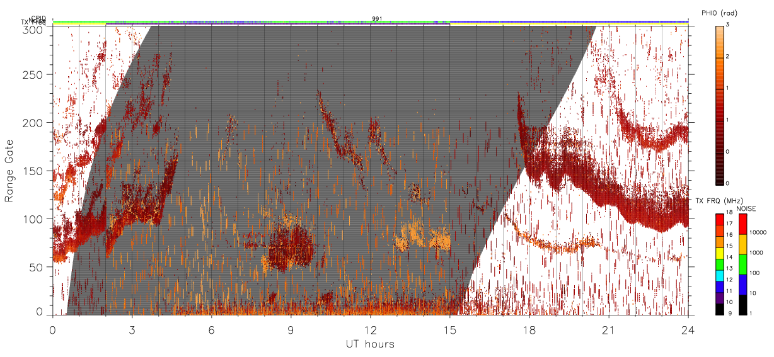The height and width of the screenshot is (357, 774).
Task: Pick the blue segment of NOISE colorbar
Action: click(x=742, y=285)
